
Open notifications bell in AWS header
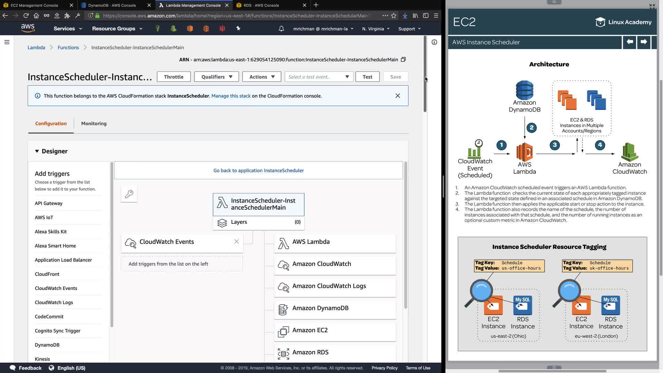(x=281, y=29)
